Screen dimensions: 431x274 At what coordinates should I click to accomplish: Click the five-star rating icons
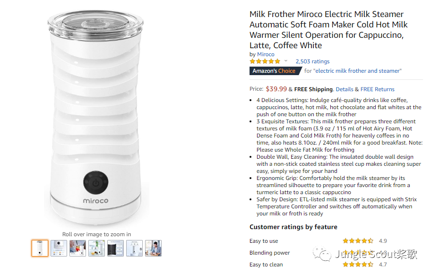pos(265,61)
